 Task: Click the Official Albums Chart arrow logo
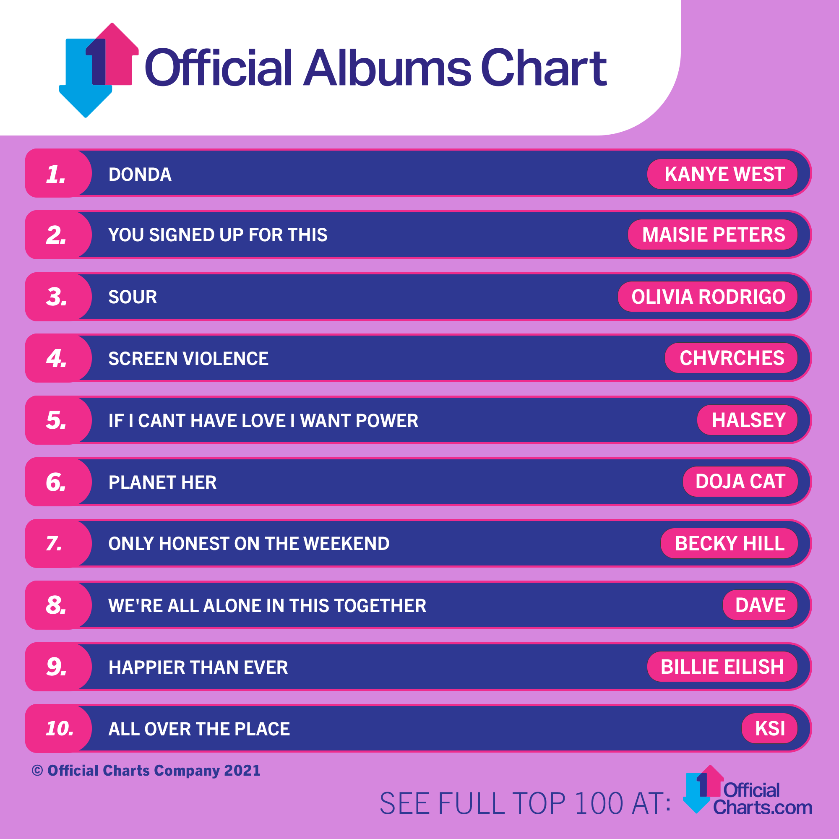coord(99,70)
